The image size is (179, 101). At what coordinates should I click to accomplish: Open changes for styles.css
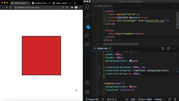pyautogui.click(x=163, y=48)
